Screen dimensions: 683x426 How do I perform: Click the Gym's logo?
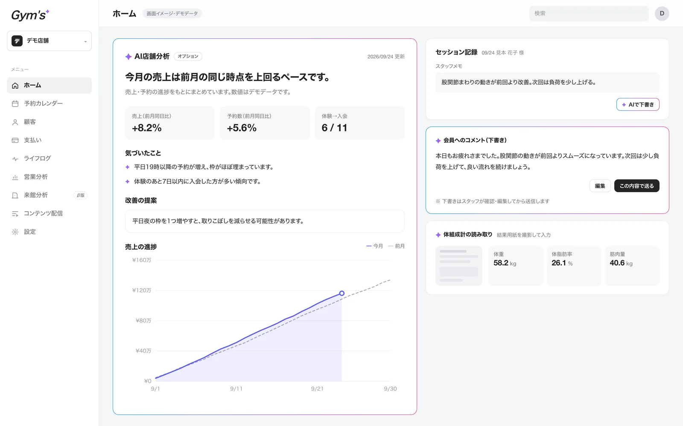point(30,15)
